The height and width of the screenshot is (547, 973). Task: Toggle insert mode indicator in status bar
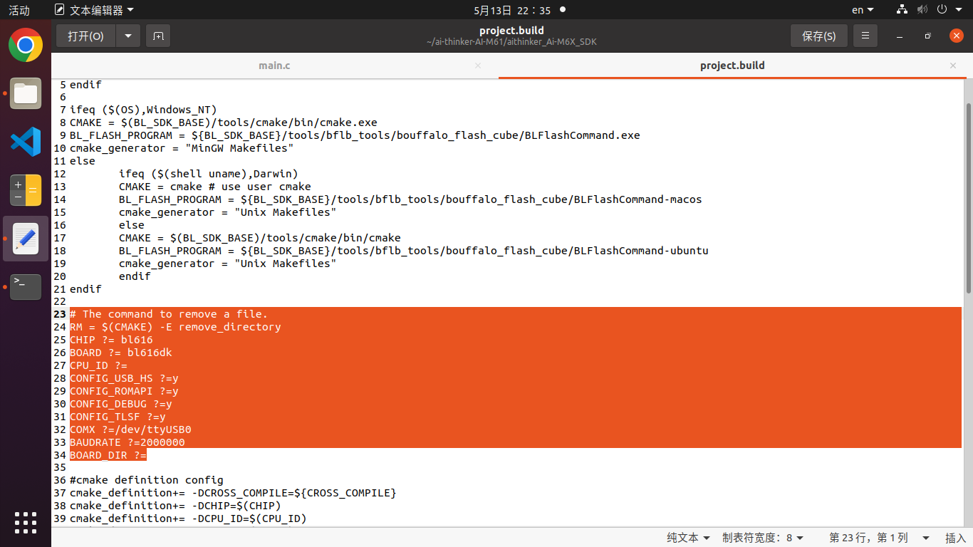(x=955, y=538)
